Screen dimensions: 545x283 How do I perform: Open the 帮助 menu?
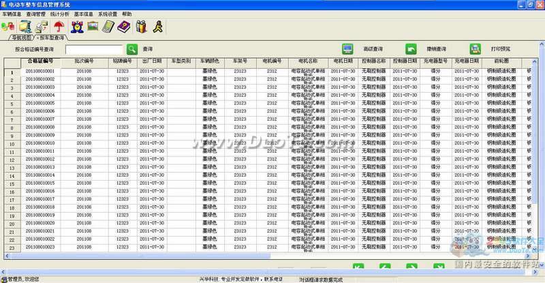coord(127,14)
